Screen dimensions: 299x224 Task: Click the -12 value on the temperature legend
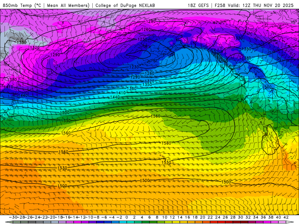pyautogui.click(x=82, y=217)
